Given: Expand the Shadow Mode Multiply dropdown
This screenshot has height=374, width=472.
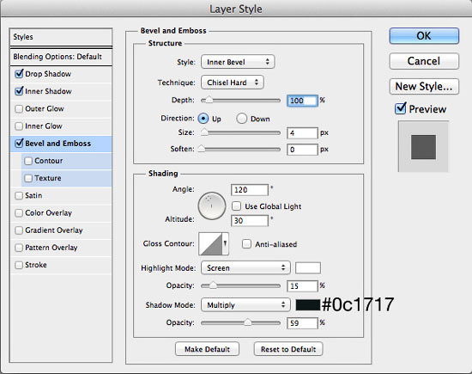Looking at the screenshot, I should 245,305.
